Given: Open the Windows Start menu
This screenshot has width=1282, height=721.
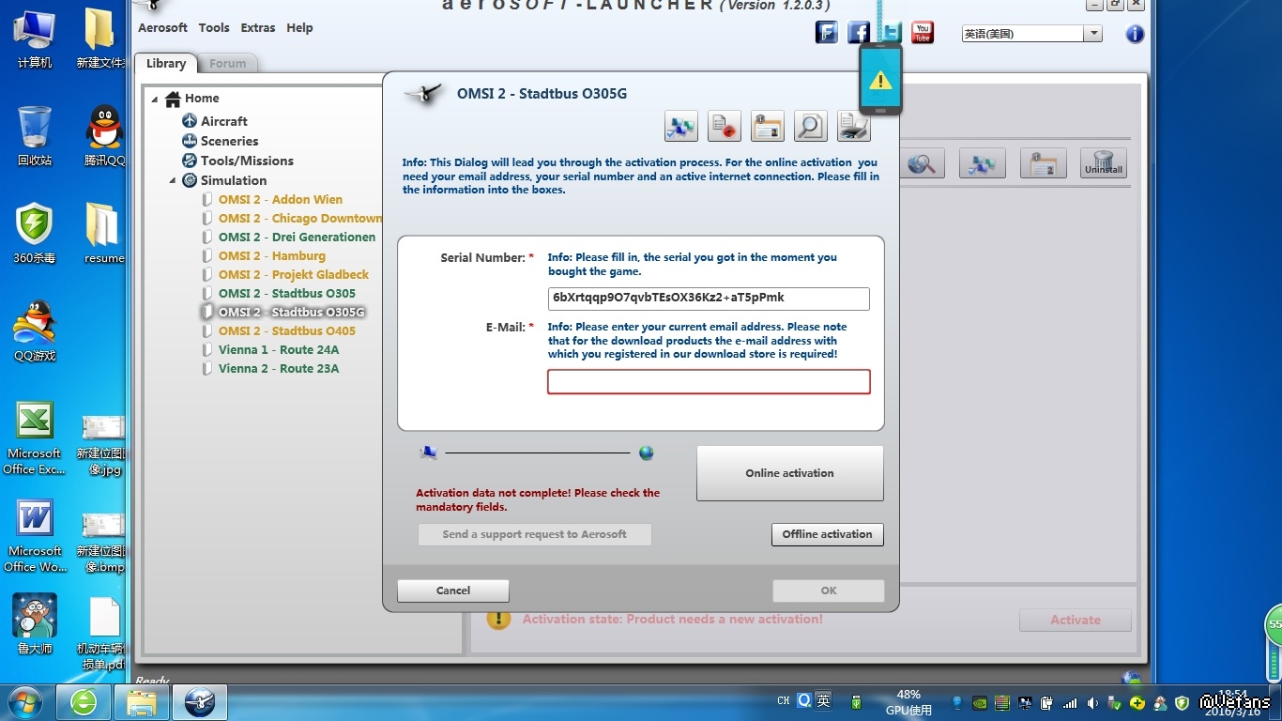Looking at the screenshot, I should click(25, 702).
